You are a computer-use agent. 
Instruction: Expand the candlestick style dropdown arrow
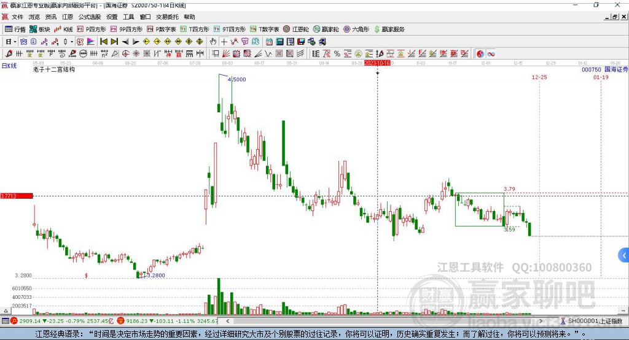[72, 42]
